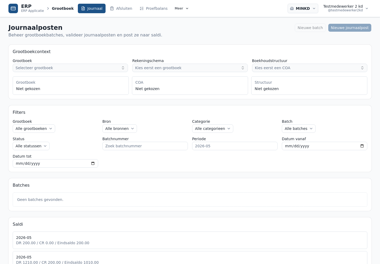
Task: Open the Boekhoudstructuur combo box
Action: (310, 68)
